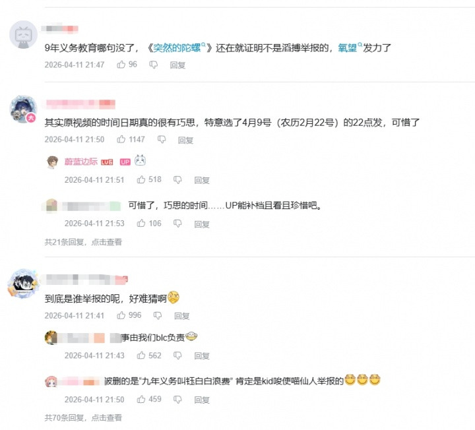Dislike the blc负责 reply with 562 likes
475x430 pixels.
pos(177,355)
